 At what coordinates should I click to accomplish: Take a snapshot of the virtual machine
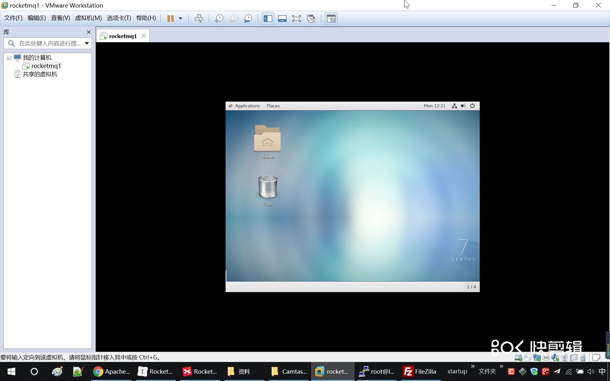pyautogui.click(x=219, y=18)
